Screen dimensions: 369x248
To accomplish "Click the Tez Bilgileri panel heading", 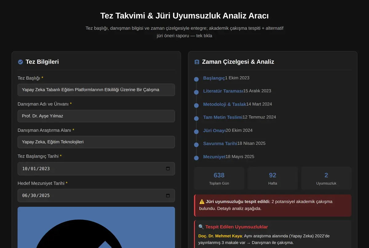I will (42, 62).
